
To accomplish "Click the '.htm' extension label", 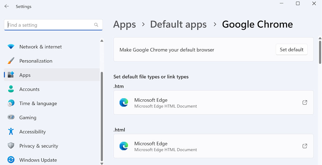I will [x=119, y=86].
